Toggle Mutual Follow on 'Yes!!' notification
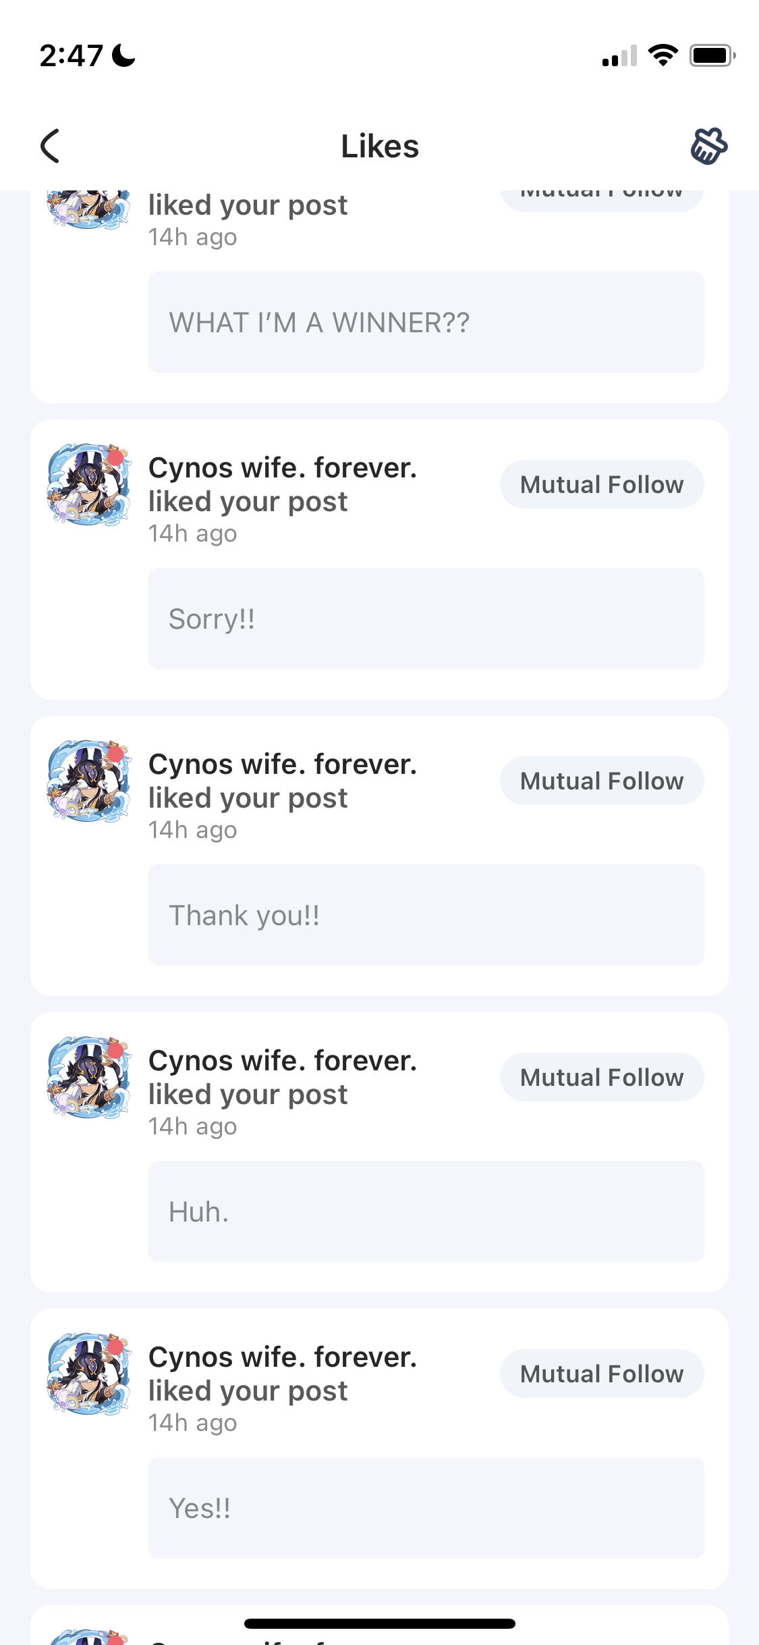The width and height of the screenshot is (759, 1645). coord(602,1374)
